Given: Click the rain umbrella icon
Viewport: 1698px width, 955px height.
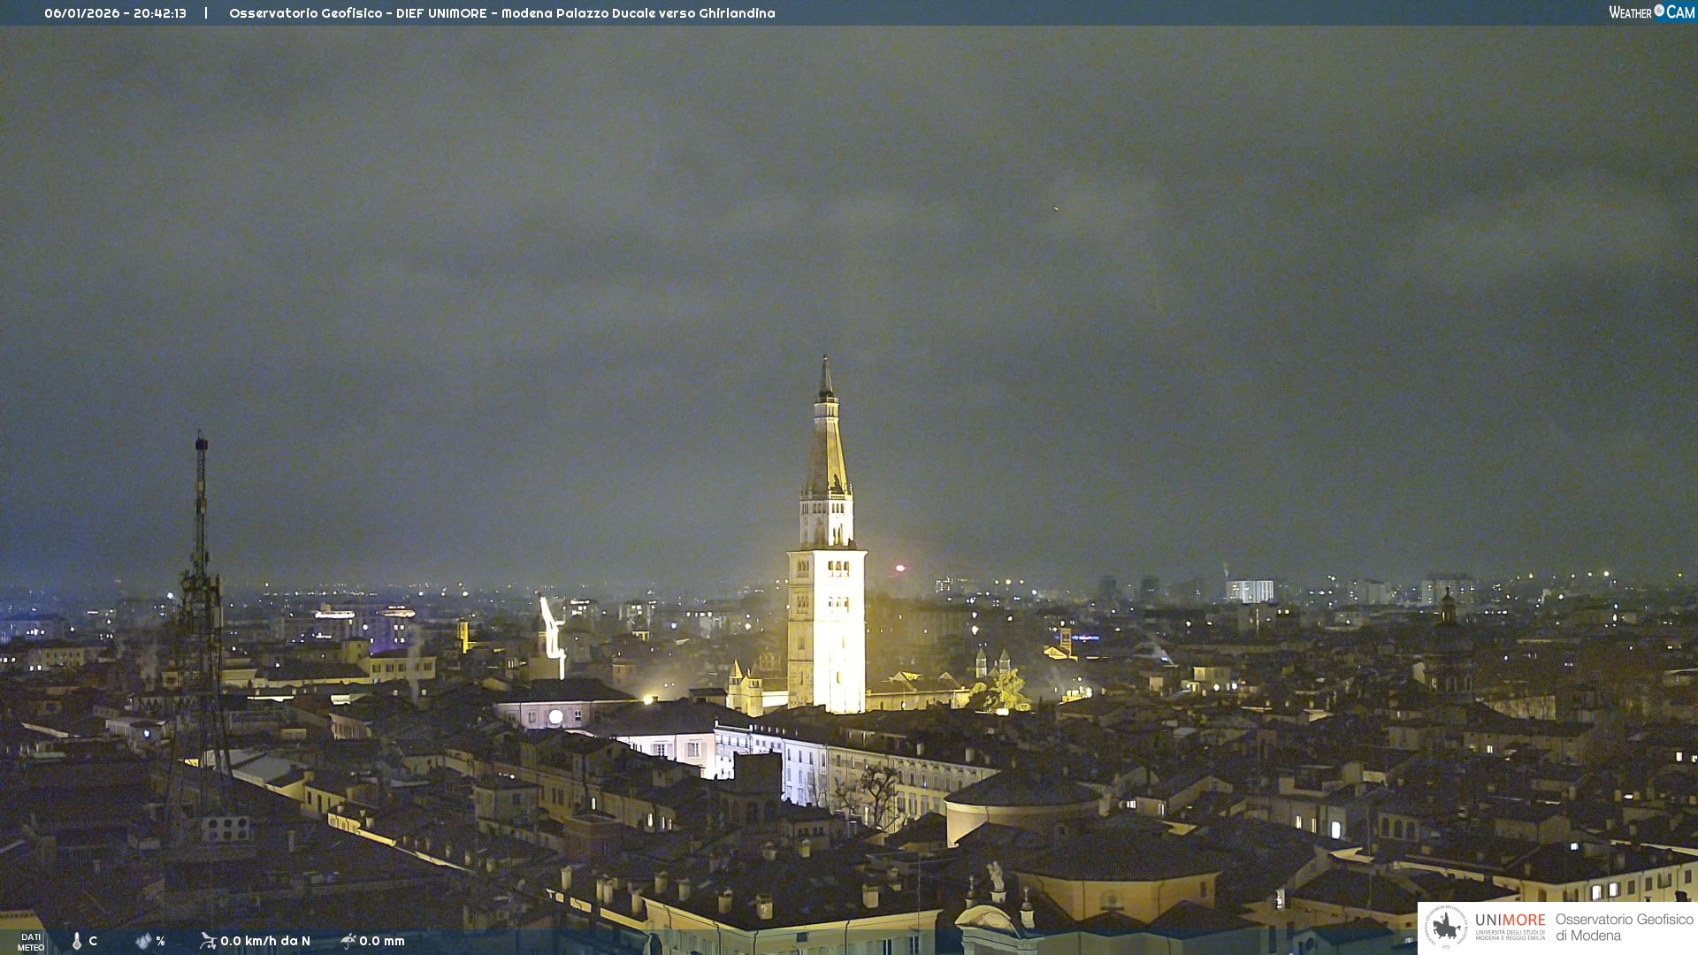Looking at the screenshot, I should click(x=348, y=941).
